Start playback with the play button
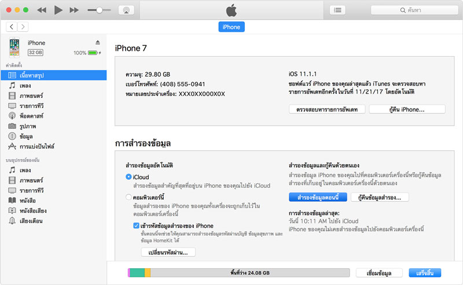The image size is (463, 285). tap(58, 10)
